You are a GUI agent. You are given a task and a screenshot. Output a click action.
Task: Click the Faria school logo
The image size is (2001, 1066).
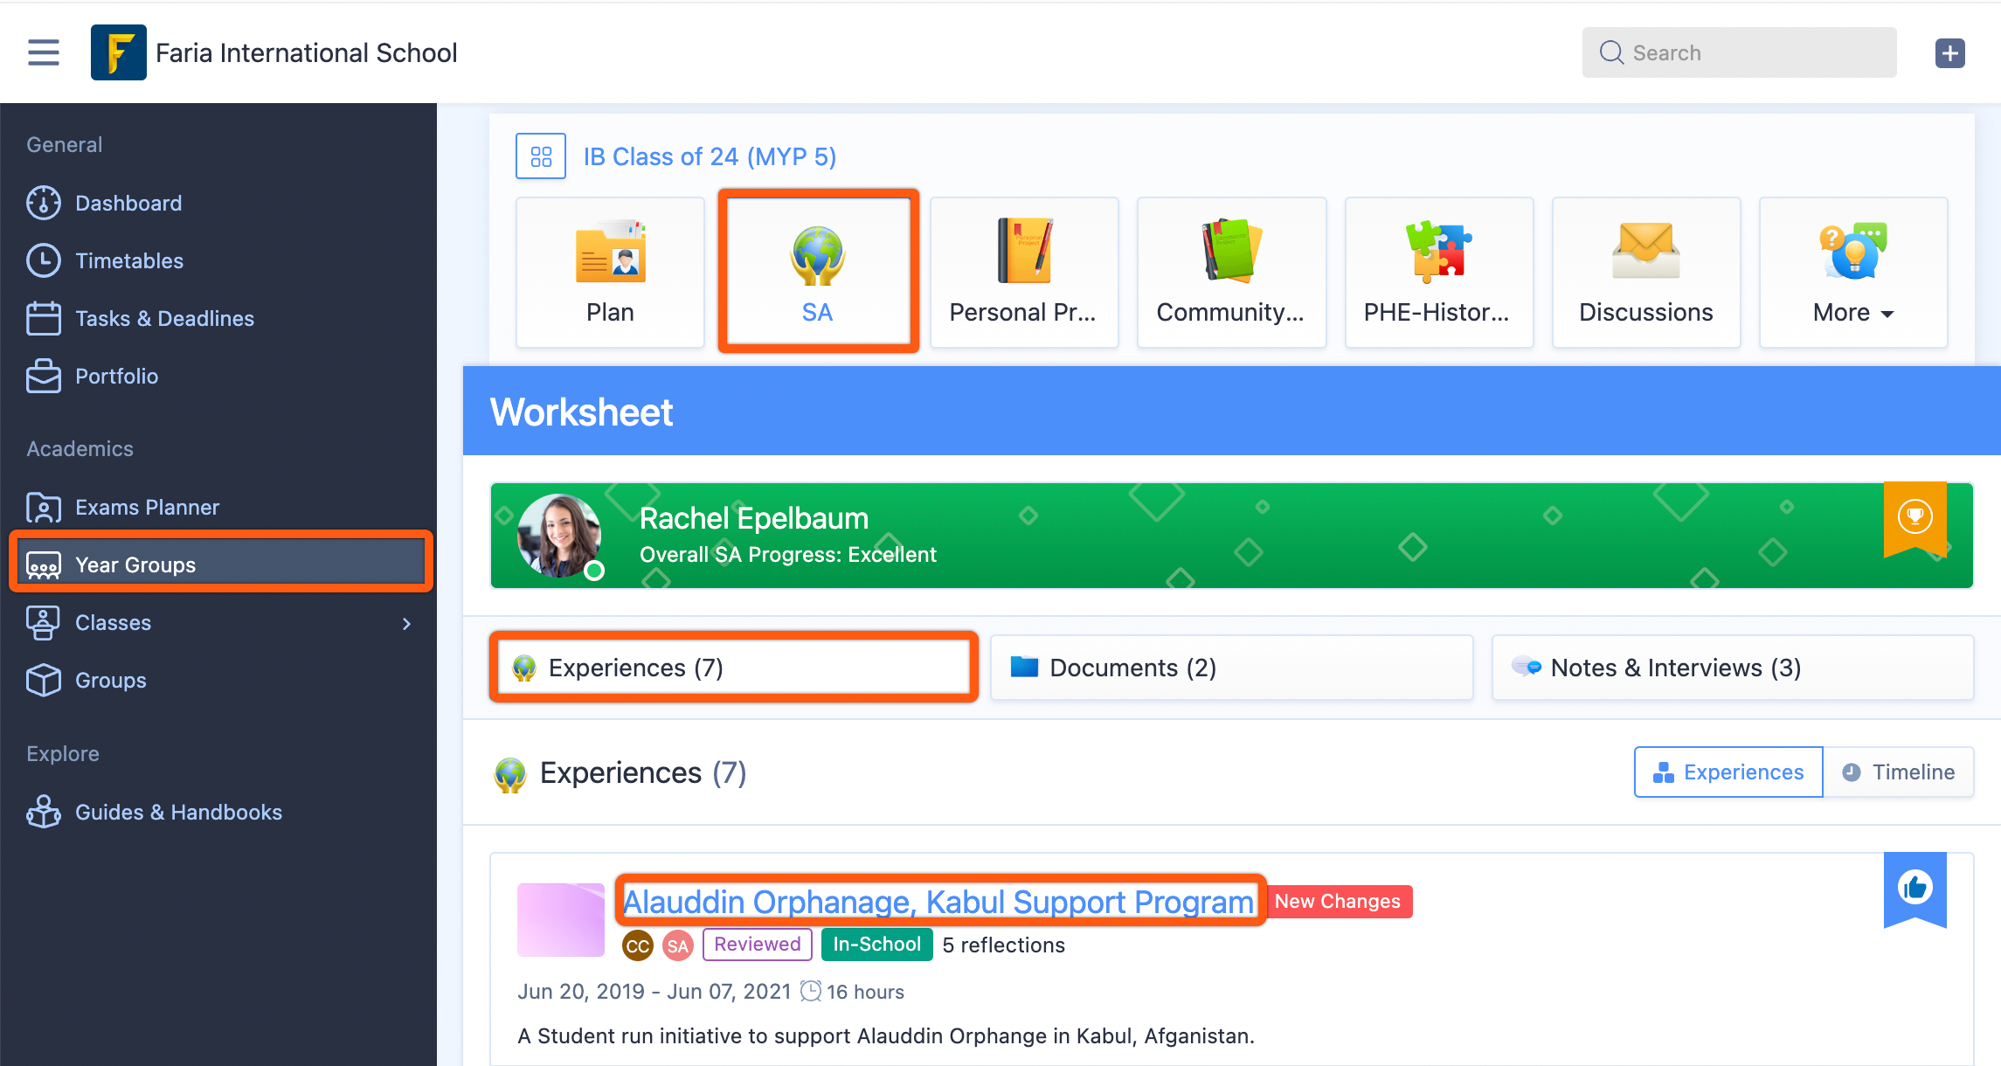point(119,52)
